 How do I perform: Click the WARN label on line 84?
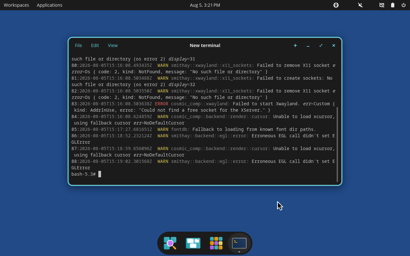(163, 116)
